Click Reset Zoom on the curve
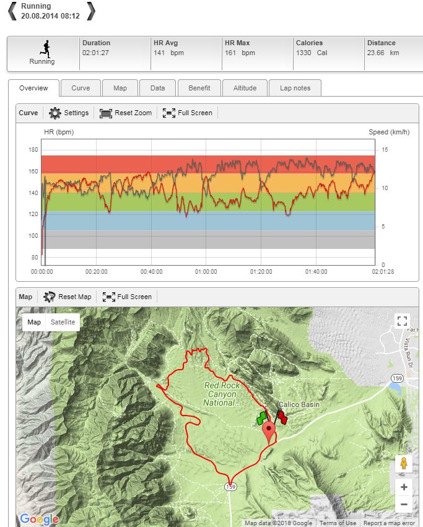 click(x=126, y=113)
